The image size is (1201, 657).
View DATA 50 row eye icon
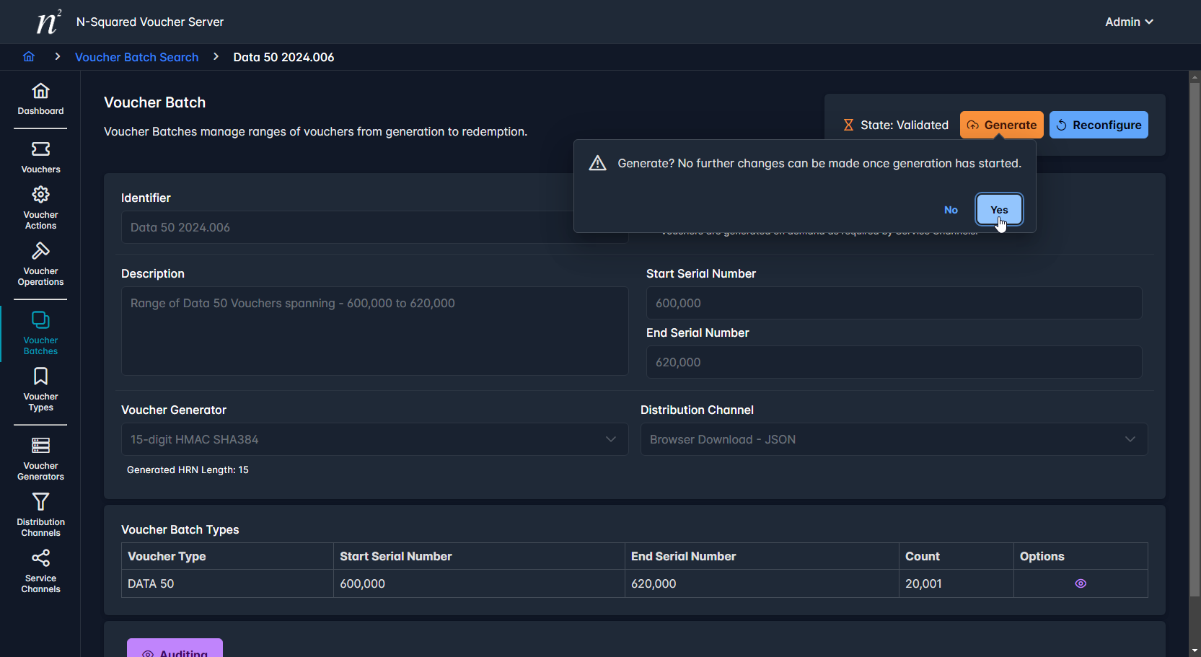[1080, 583]
